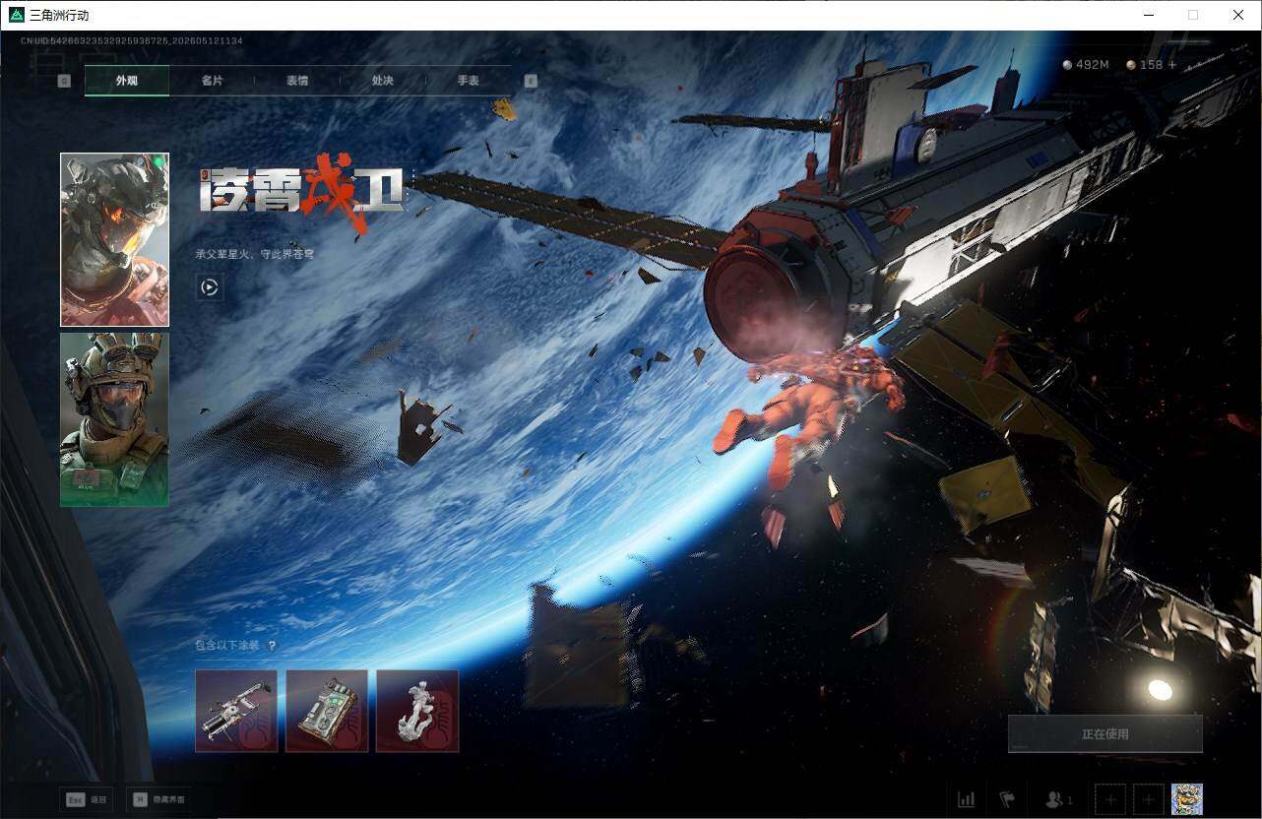Select the space-suit skin portrait thumbnail
The height and width of the screenshot is (819, 1262).
(x=114, y=239)
